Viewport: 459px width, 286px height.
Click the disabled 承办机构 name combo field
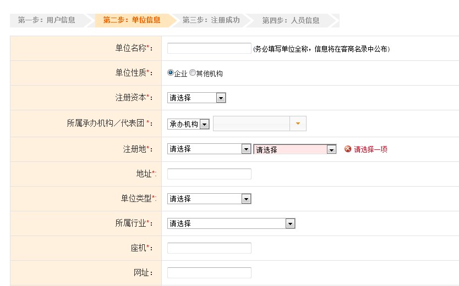point(252,124)
